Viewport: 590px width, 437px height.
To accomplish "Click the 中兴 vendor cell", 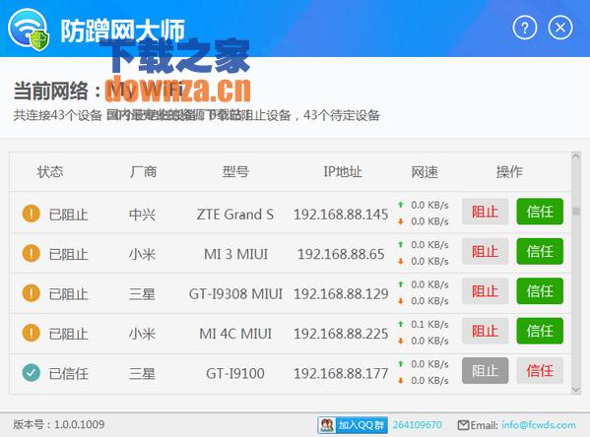I will 142,215.
